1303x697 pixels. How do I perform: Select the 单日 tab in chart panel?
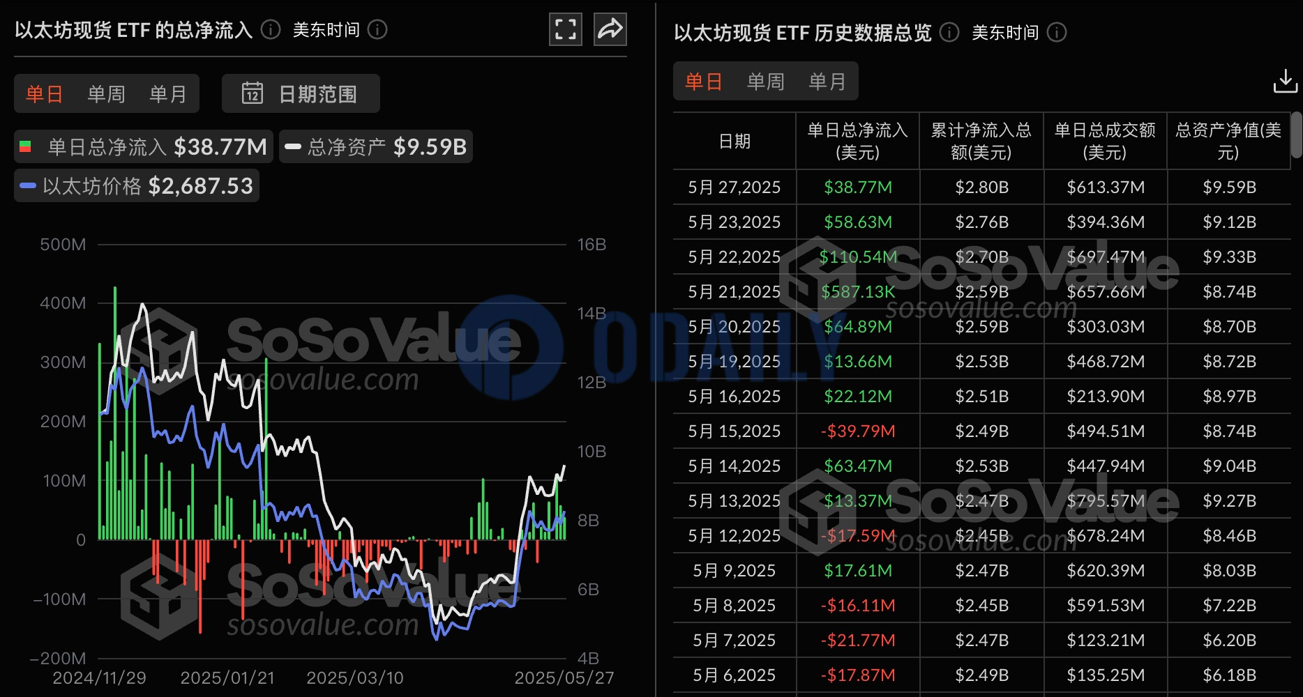point(45,93)
